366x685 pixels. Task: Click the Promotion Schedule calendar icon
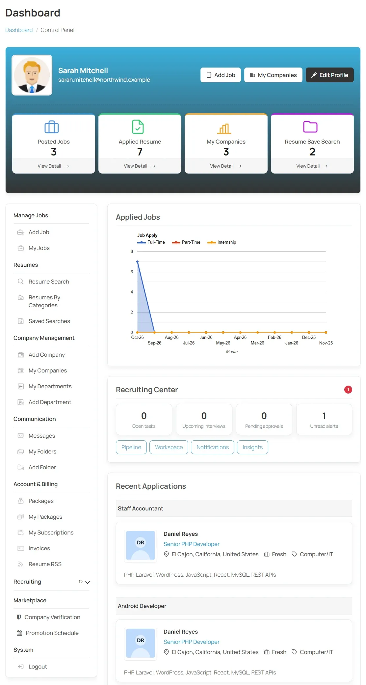(x=19, y=633)
